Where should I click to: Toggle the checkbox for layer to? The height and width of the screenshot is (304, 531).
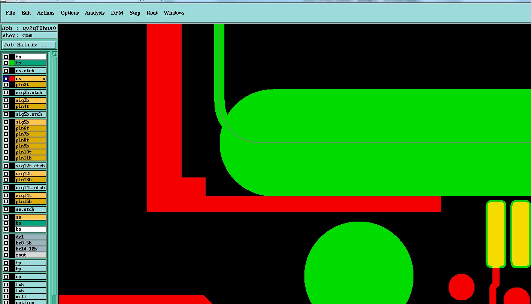pyautogui.click(x=6, y=57)
